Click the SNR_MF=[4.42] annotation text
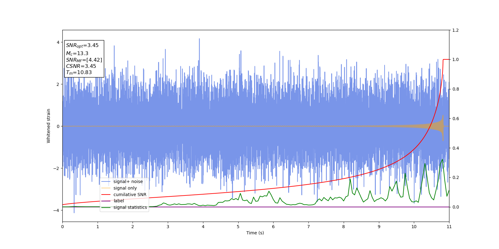The image size is (499, 249). (84, 60)
